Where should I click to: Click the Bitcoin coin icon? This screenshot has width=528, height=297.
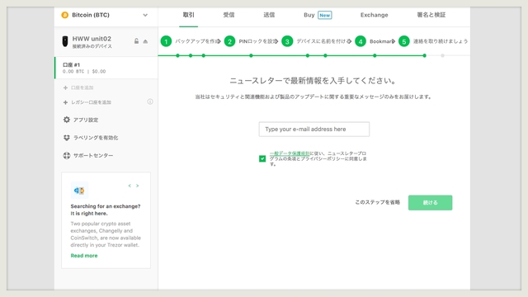coord(64,15)
